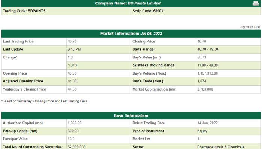Select the Last Trading Price value 46.70
This screenshot has height=149, width=262.
(72, 41)
